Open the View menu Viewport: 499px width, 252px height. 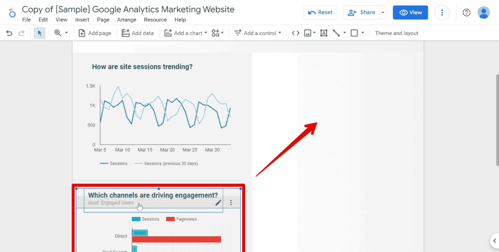(x=61, y=19)
